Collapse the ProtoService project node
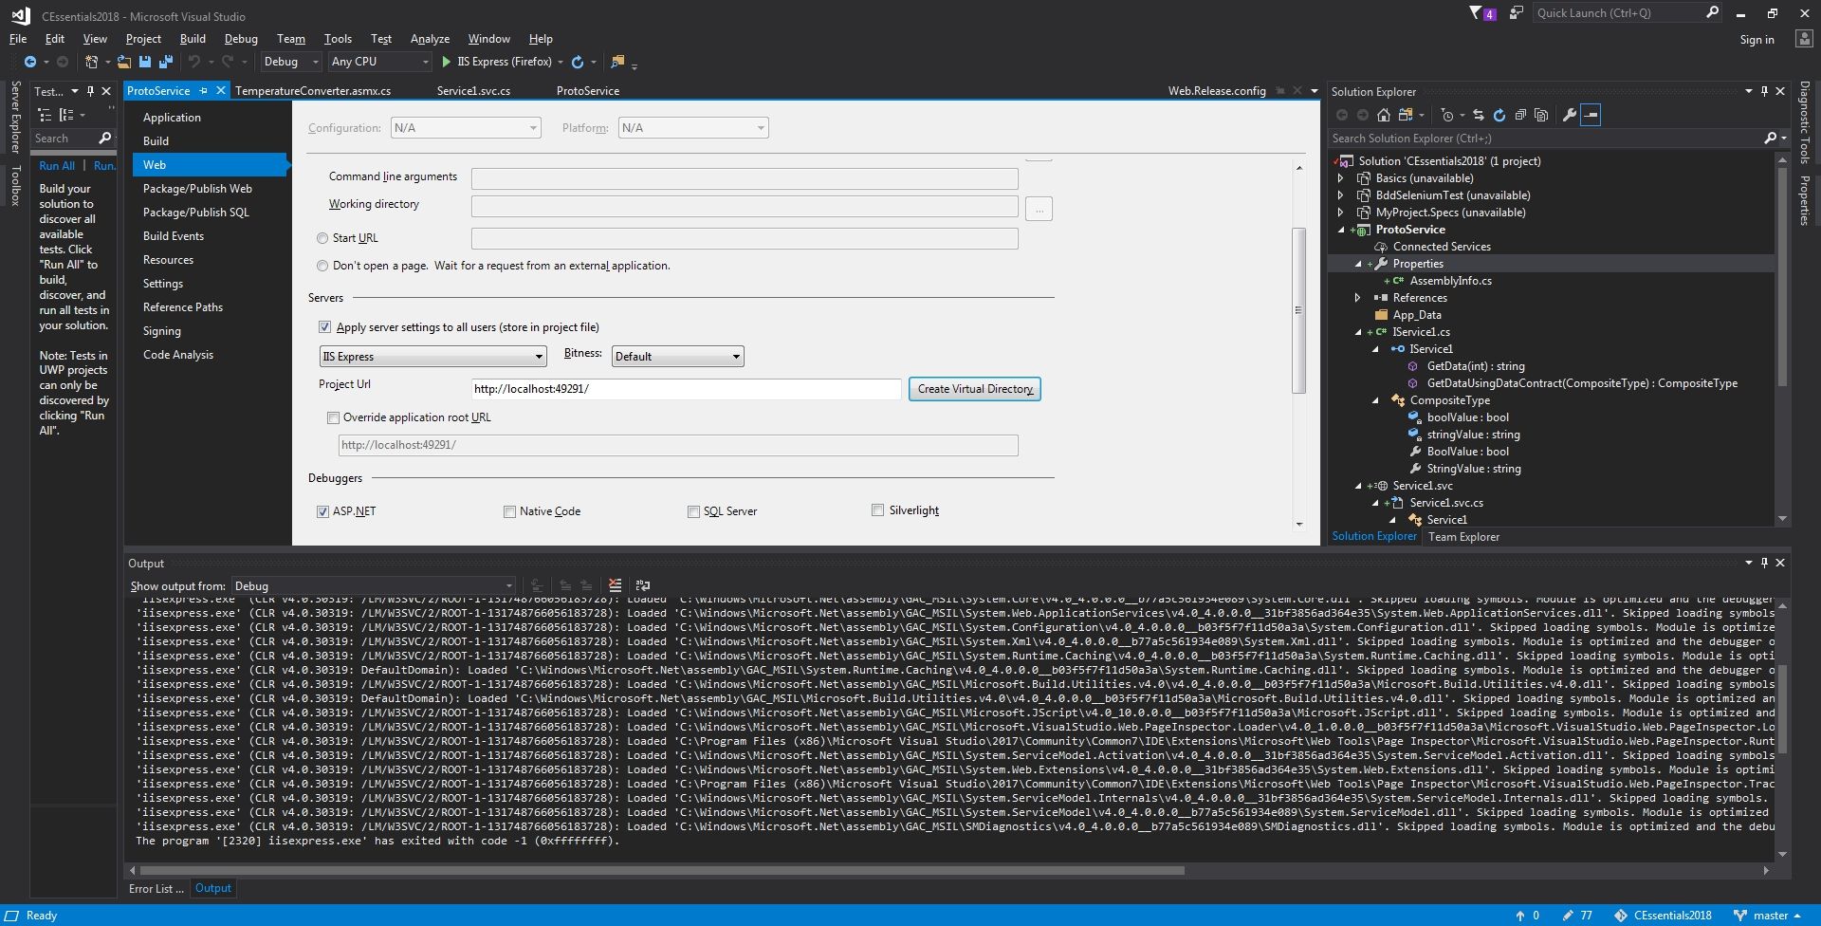This screenshot has width=1821, height=926. click(x=1341, y=230)
